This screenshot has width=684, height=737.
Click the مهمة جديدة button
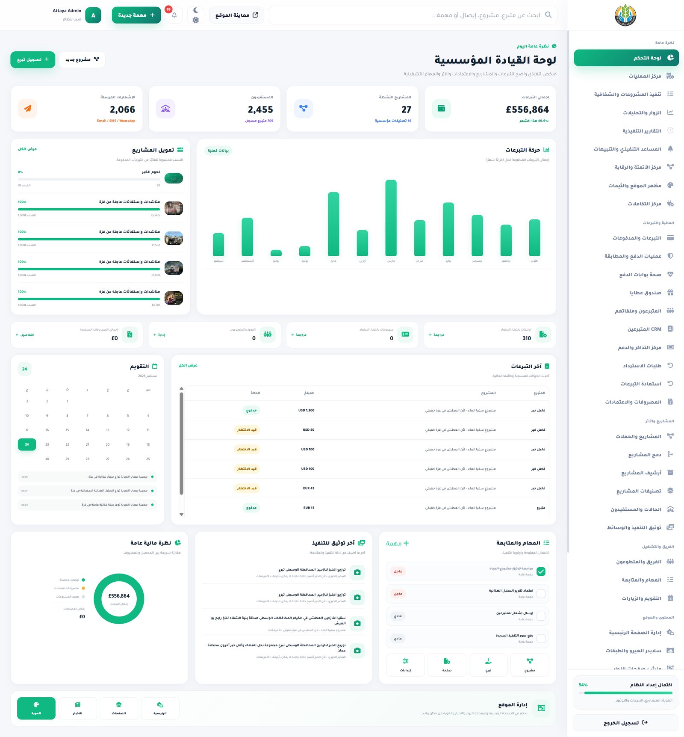(x=136, y=15)
